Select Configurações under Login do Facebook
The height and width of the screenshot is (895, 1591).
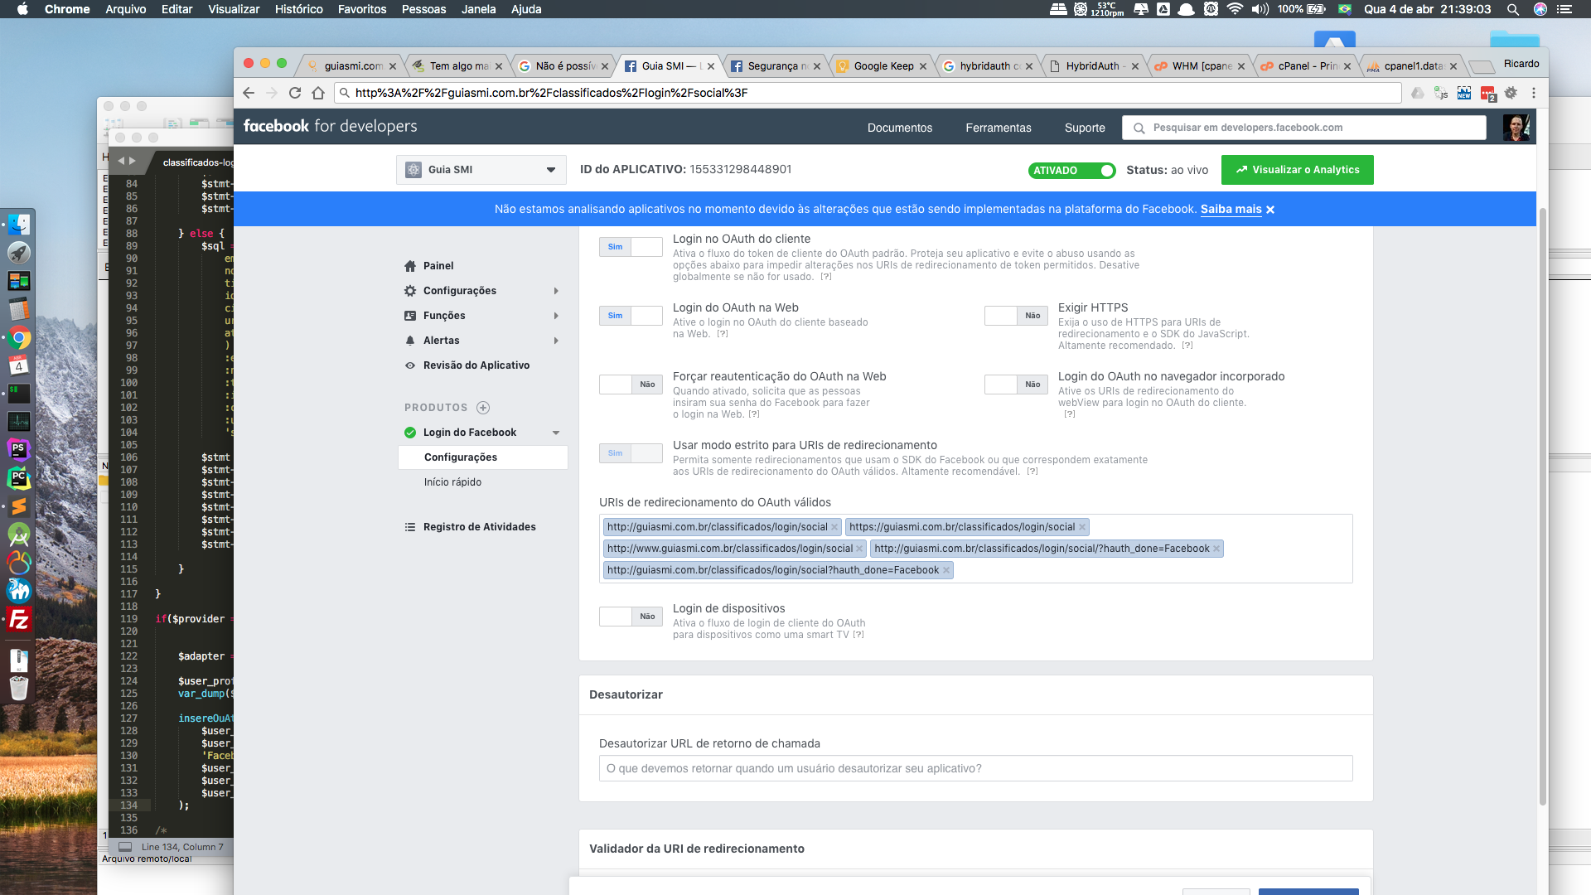(x=483, y=457)
